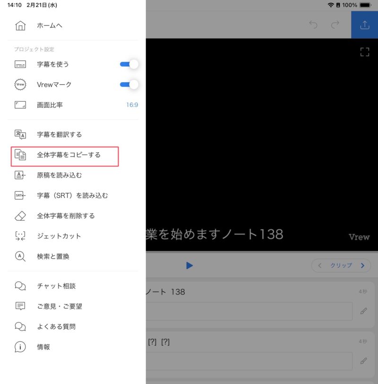Select the [?] [?] clip text
The width and height of the screenshot is (378, 384).
[159, 341]
